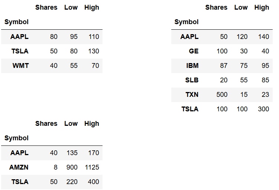Click the TSLA label in bottom-left table
The width and height of the screenshot is (279, 190).
click(20, 182)
